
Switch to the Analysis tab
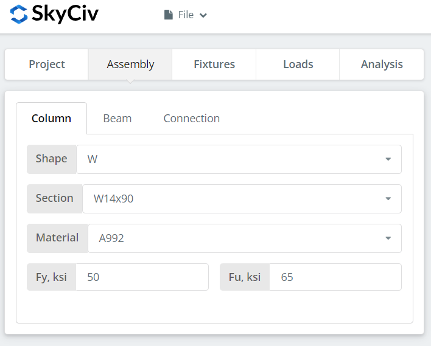(382, 64)
